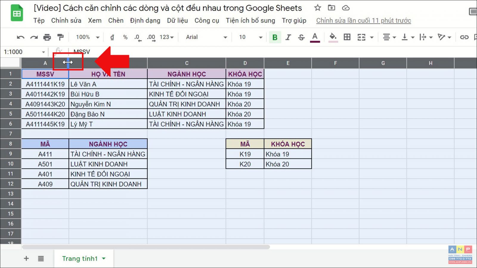Open the Google Sheets home icon
The height and width of the screenshot is (268, 477).
(x=17, y=13)
